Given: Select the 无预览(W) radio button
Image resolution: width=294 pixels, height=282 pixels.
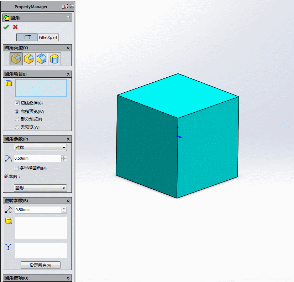Looking at the screenshot, I should tap(17, 127).
